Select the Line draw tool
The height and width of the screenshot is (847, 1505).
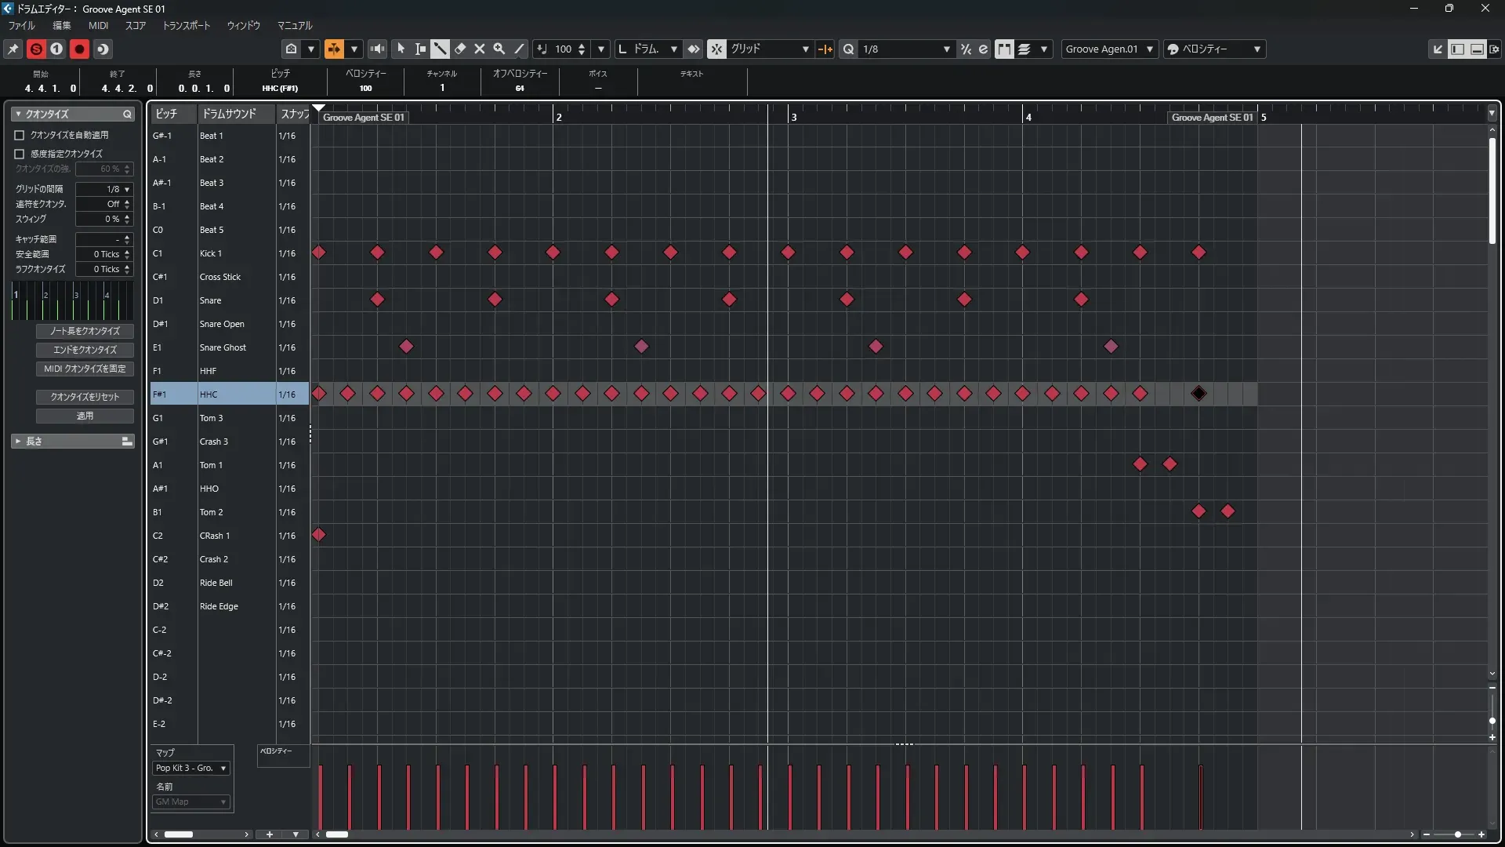coord(519,49)
